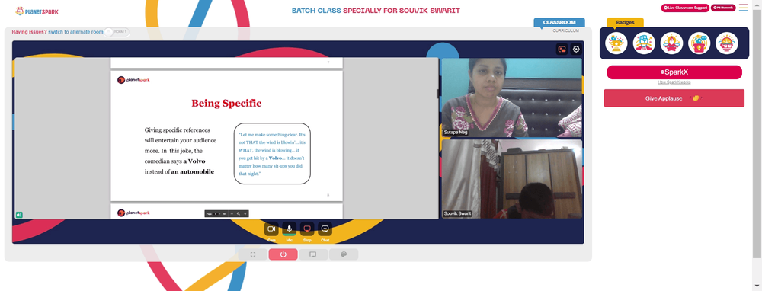Image resolution: width=762 pixels, height=291 pixels.
Task: Open the 'How SparkX works' link
Action: [674, 82]
